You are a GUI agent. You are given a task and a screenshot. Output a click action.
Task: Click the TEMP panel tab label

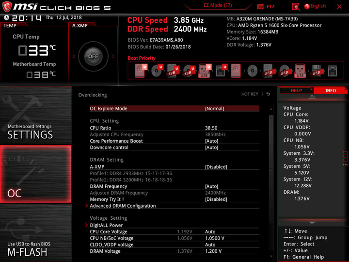[10, 26]
